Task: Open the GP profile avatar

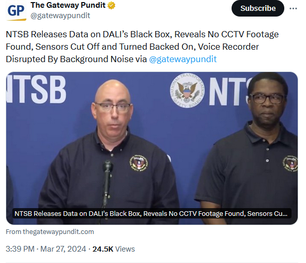Action: pos(16,10)
